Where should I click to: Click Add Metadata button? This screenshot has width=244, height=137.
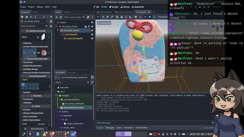coord(35,129)
